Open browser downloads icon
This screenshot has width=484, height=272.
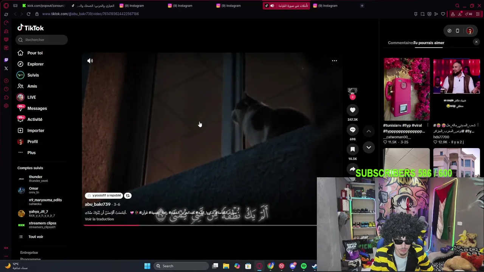(460, 14)
